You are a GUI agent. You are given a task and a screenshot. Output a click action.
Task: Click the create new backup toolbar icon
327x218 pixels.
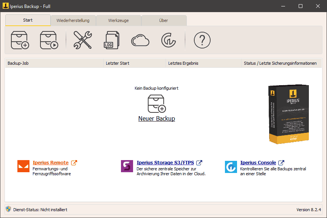click(20, 40)
